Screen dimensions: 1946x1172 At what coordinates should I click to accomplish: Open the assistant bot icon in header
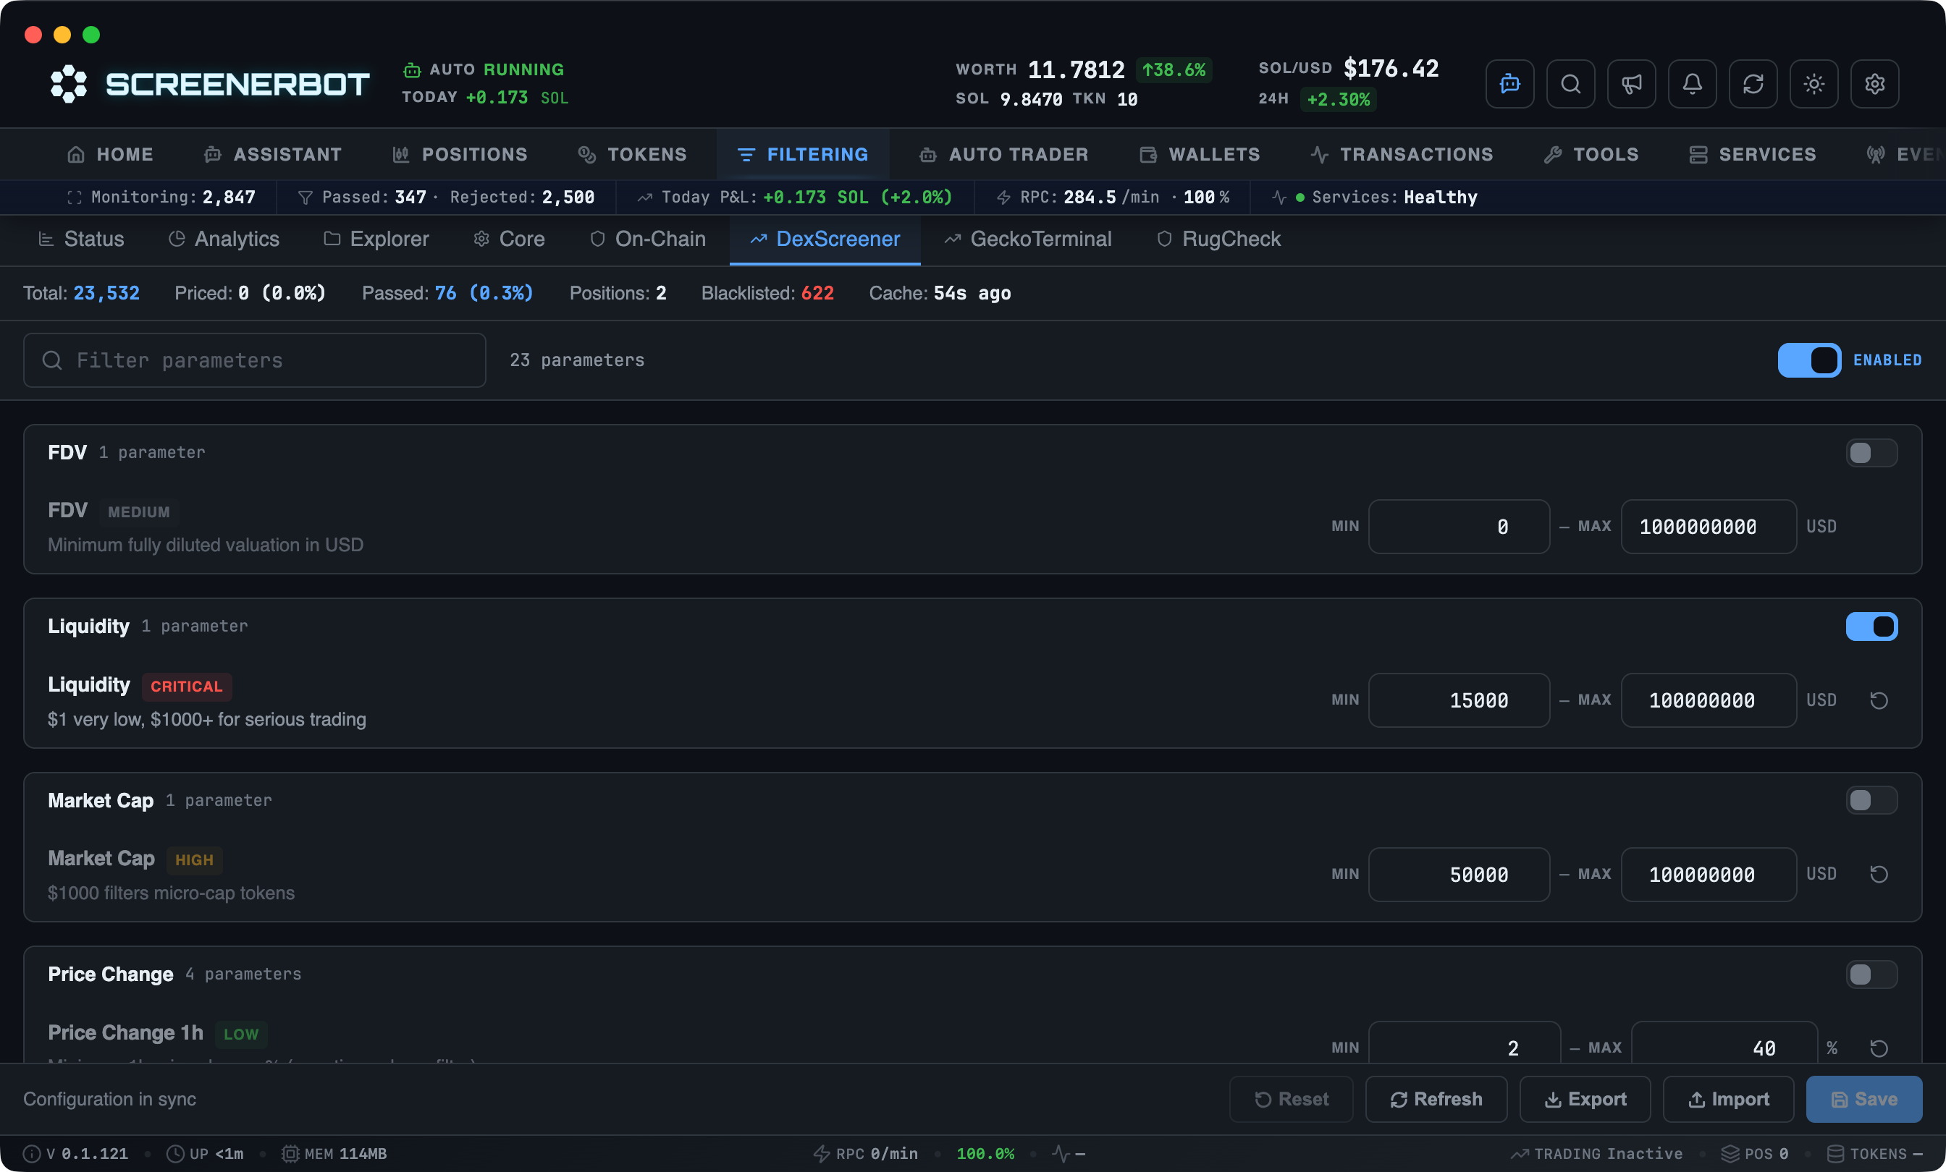1509,84
